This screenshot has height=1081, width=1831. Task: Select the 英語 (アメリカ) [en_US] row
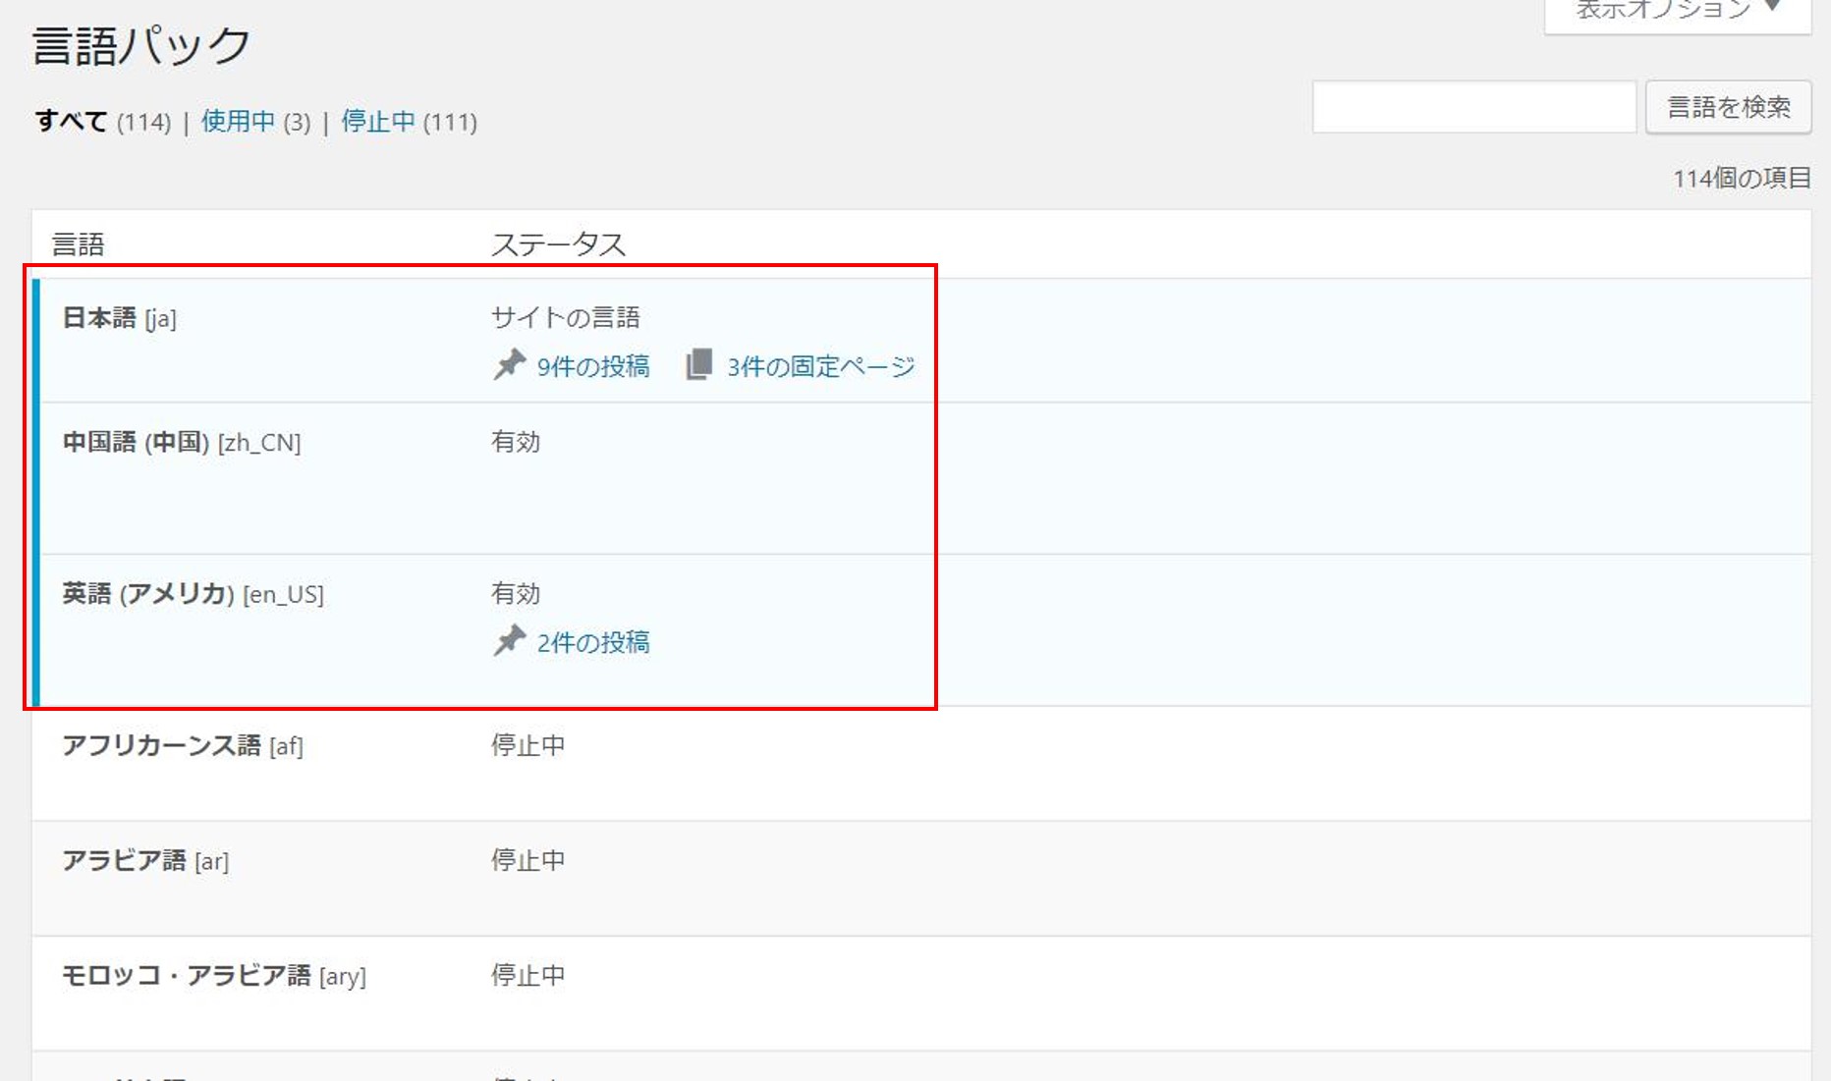click(921, 630)
